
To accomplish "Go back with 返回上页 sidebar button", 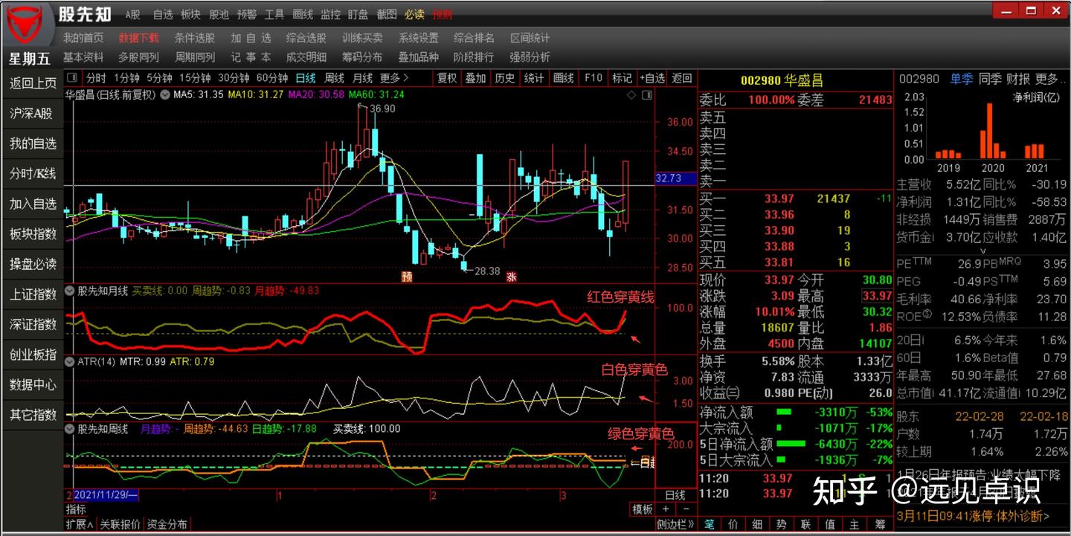I will [33, 83].
